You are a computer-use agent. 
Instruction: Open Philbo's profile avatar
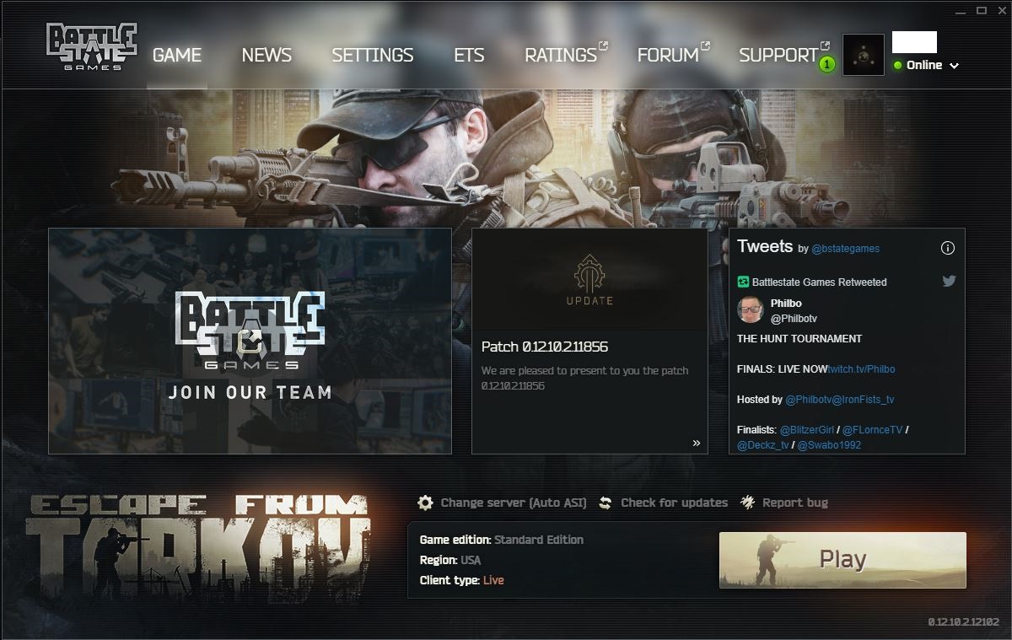(x=750, y=309)
